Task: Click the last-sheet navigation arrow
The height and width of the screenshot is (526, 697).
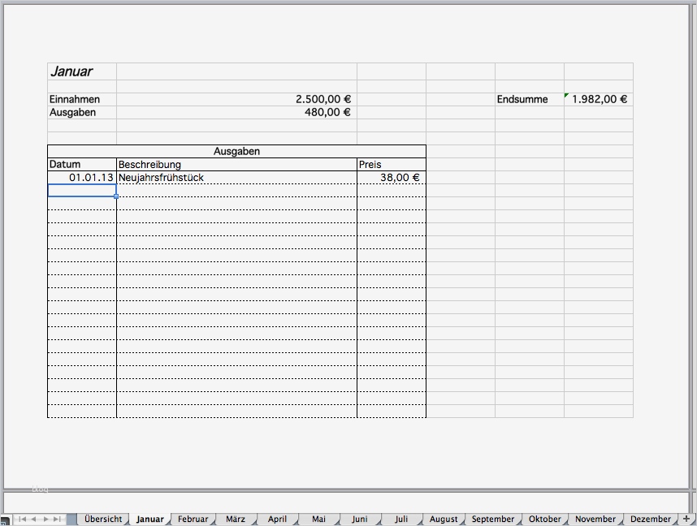Action: pyautogui.click(x=56, y=519)
